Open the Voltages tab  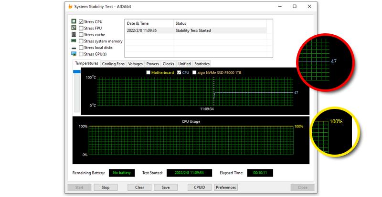[x=136, y=64]
